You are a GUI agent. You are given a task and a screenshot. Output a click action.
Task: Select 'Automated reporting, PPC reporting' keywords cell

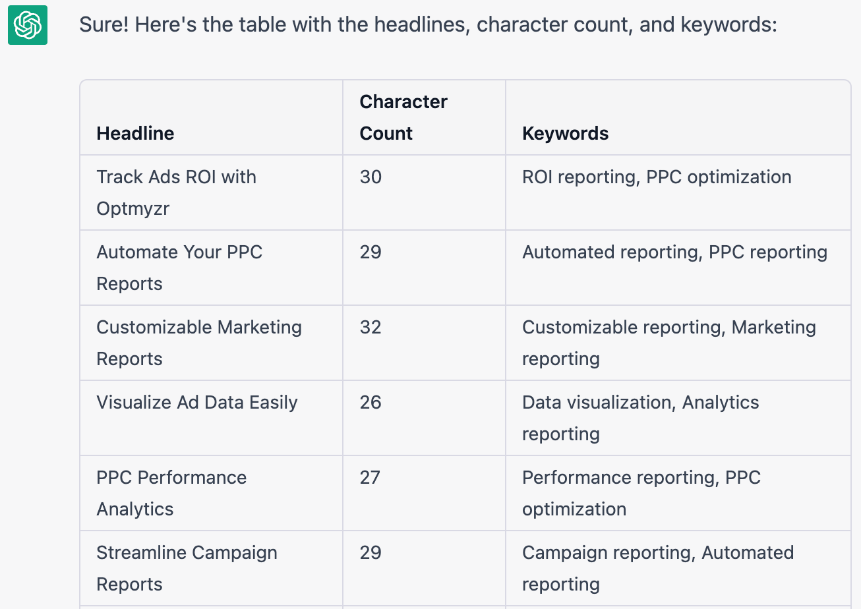(674, 252)
